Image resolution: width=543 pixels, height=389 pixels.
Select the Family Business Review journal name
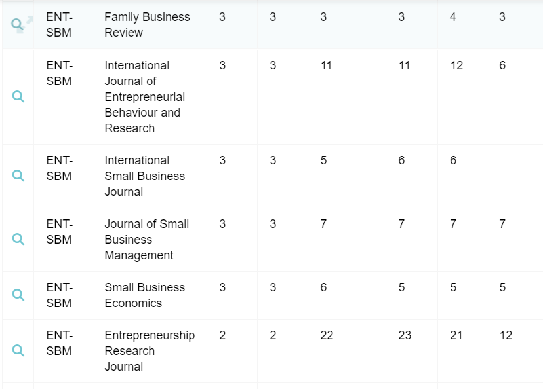click(147, 25)
